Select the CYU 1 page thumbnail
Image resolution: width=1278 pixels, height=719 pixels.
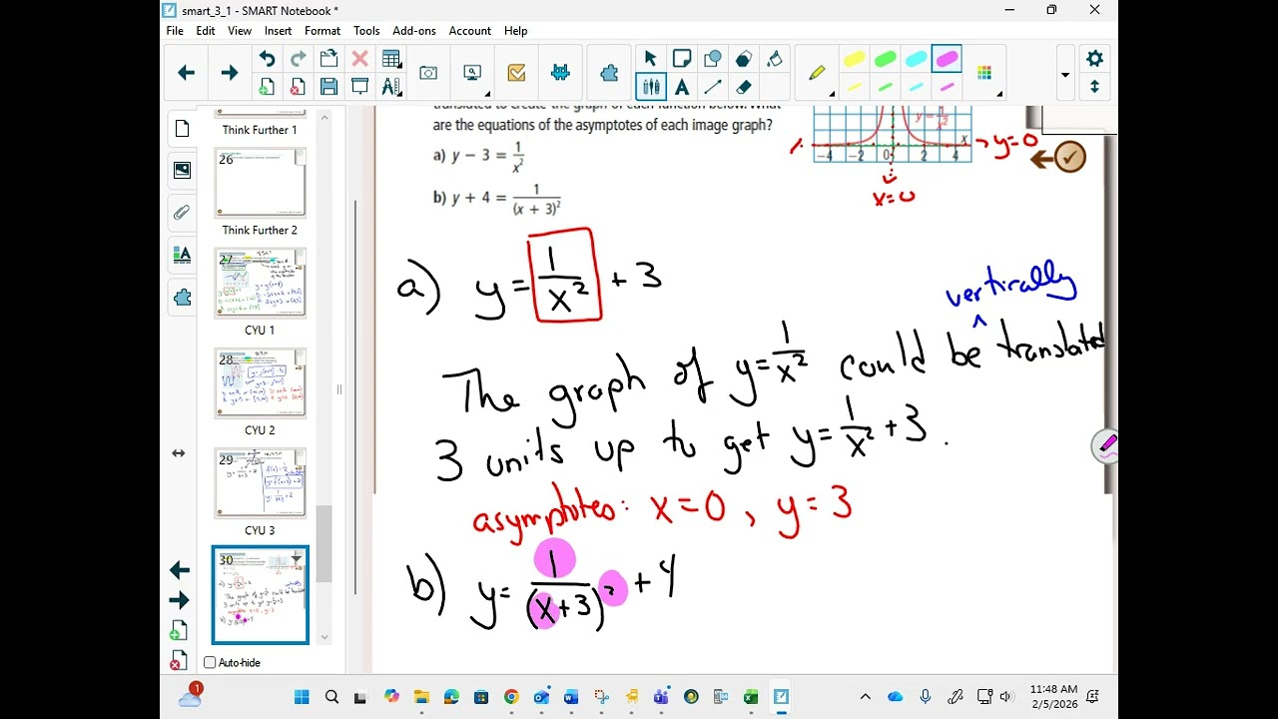[x=260, y=284]
